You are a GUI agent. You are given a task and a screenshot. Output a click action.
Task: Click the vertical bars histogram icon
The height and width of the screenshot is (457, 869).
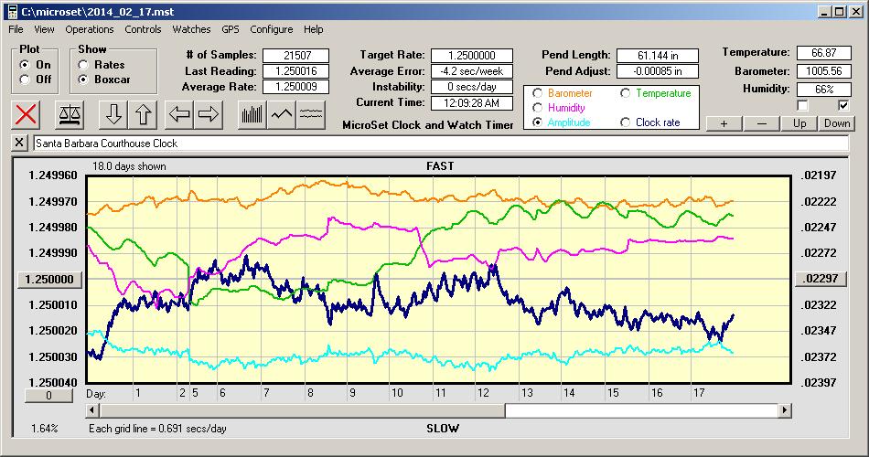click(252, 114)
